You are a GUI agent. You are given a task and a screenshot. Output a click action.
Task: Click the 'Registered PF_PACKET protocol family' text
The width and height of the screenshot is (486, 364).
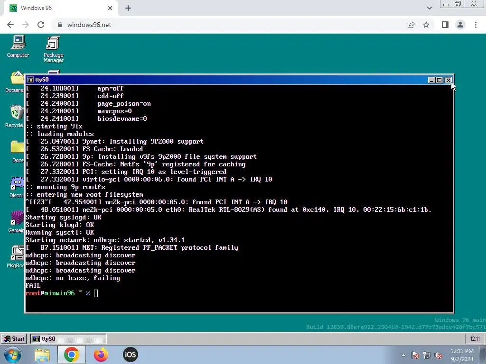(x=170, y=247)
